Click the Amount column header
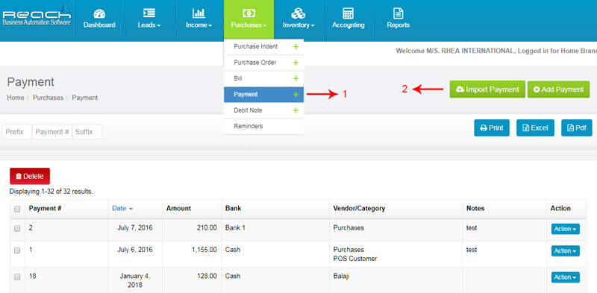This screenshot has width=597, height=293. 178,209
